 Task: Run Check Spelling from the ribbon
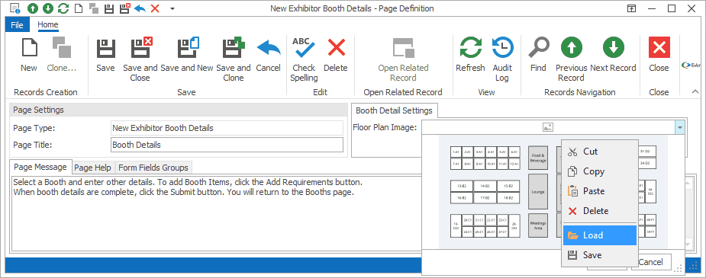(x=304, y=59)
